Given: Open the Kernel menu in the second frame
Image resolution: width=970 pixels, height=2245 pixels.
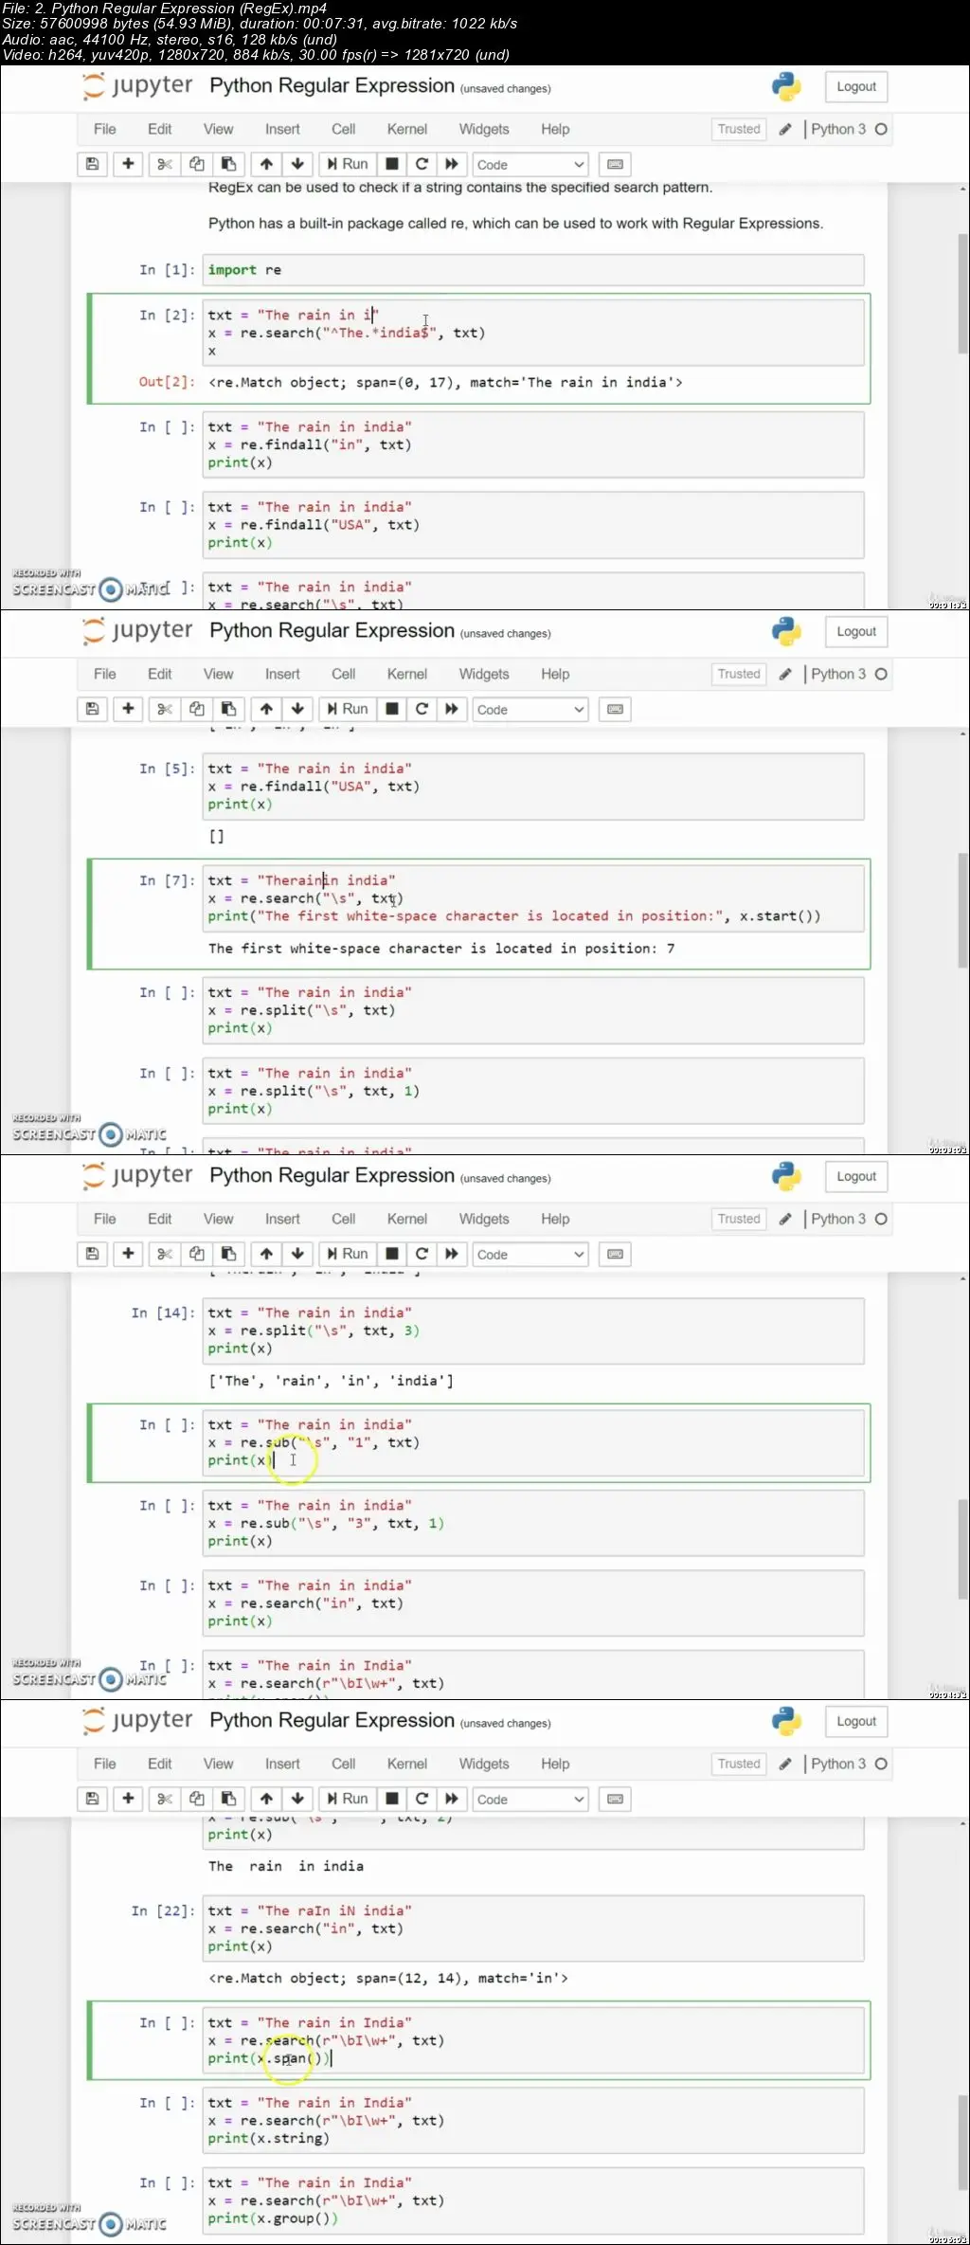Looking at the screenshot, I should (x=406, y=674).
